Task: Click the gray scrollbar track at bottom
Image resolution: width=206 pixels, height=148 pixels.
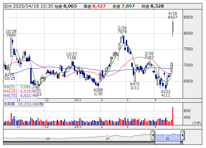Action: 79,143
